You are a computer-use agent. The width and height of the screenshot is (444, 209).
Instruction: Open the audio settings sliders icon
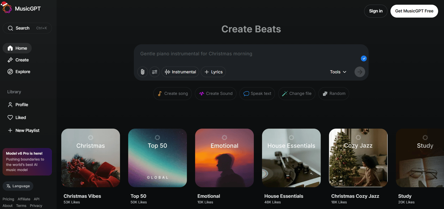click(x=155, y=72)
